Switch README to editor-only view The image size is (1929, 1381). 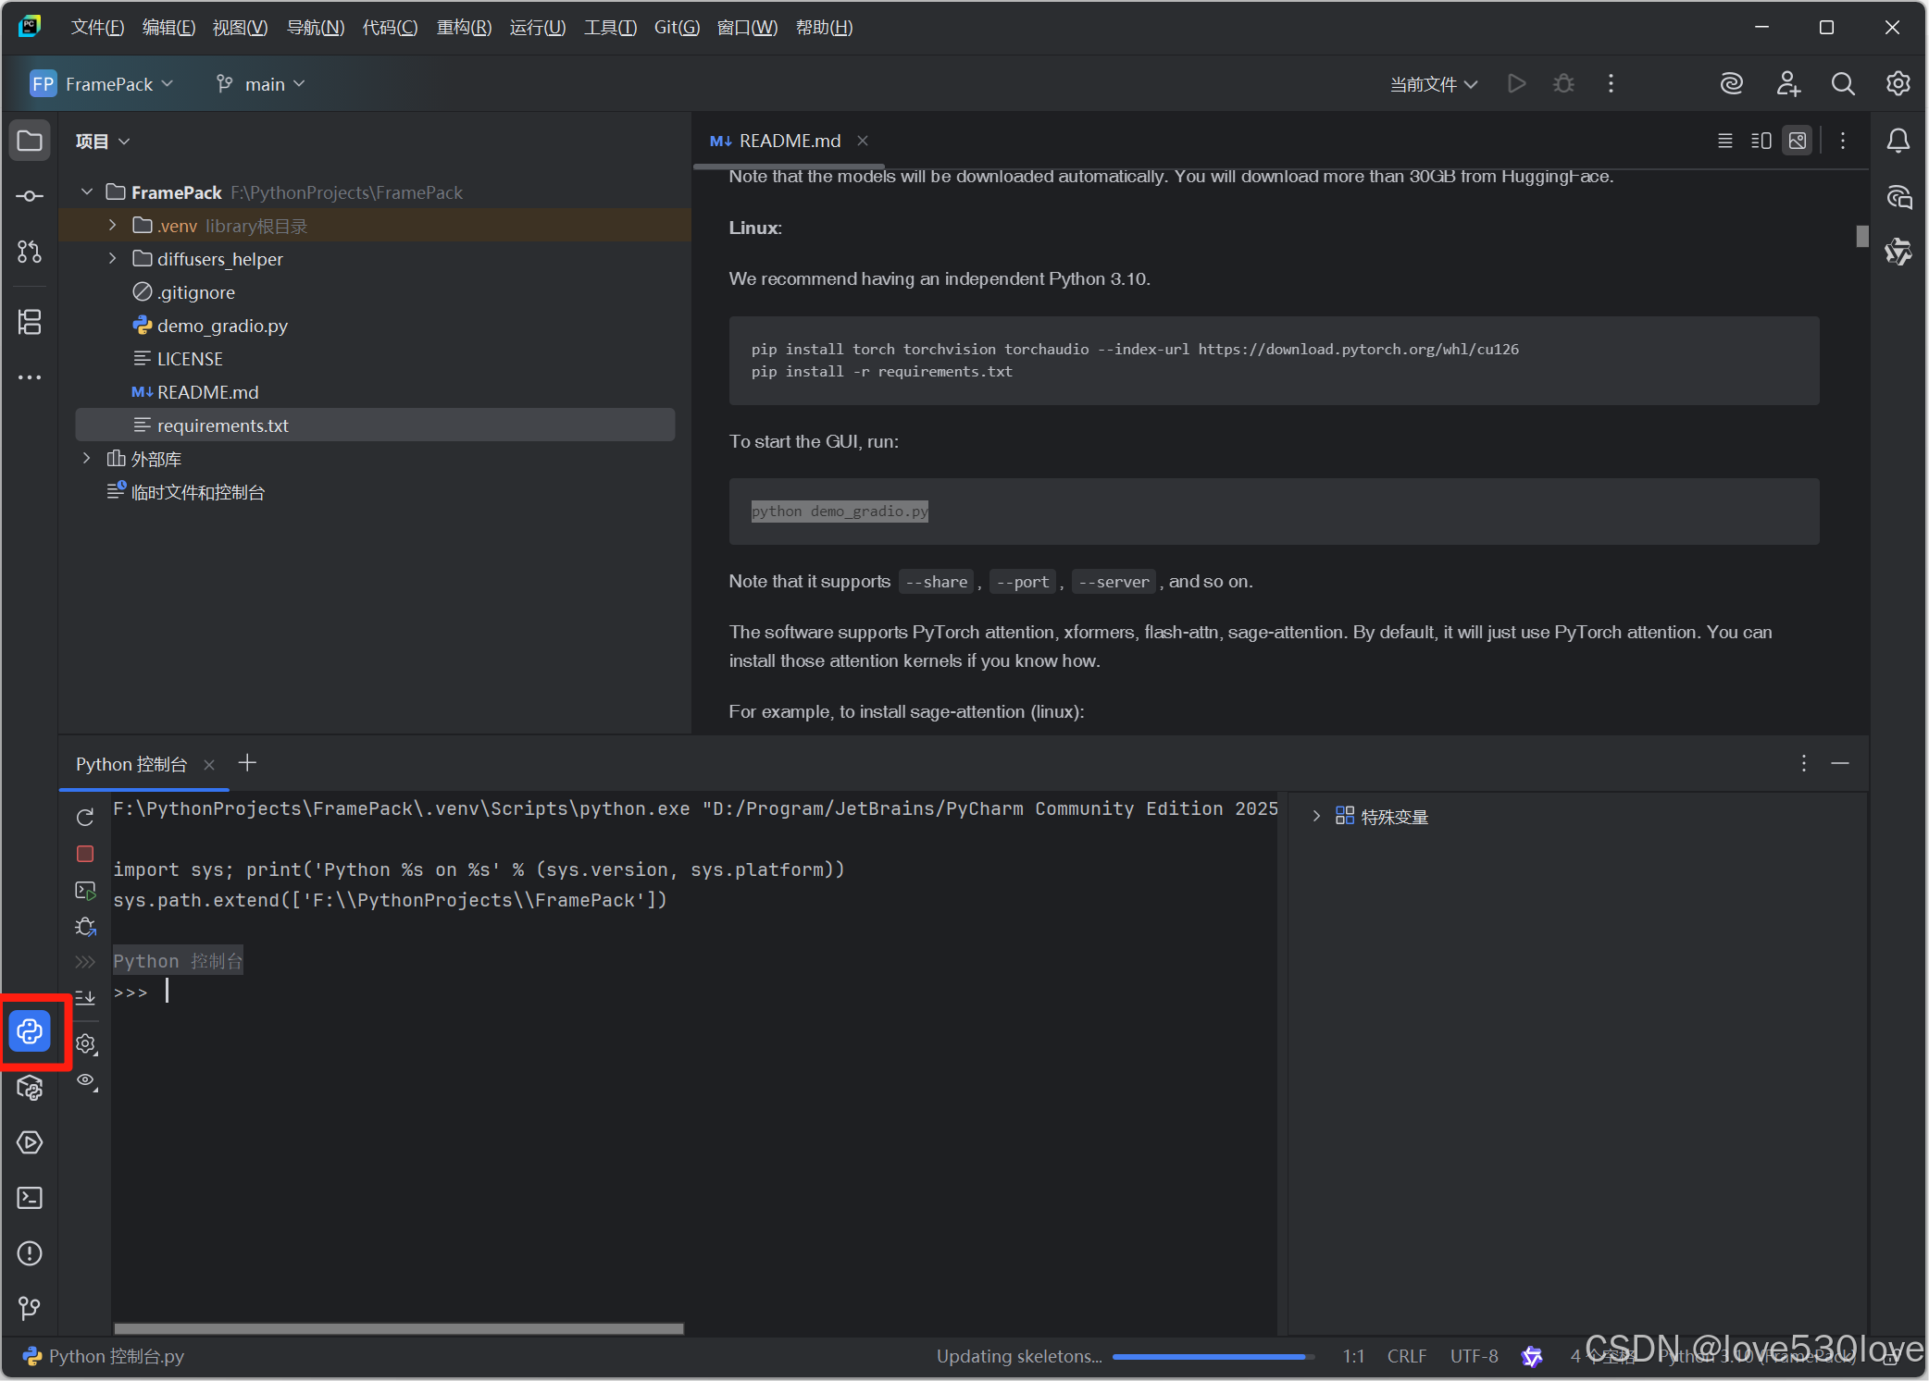tap(1724, 141)
